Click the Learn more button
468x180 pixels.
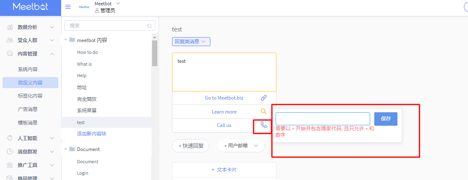point(224,111)
